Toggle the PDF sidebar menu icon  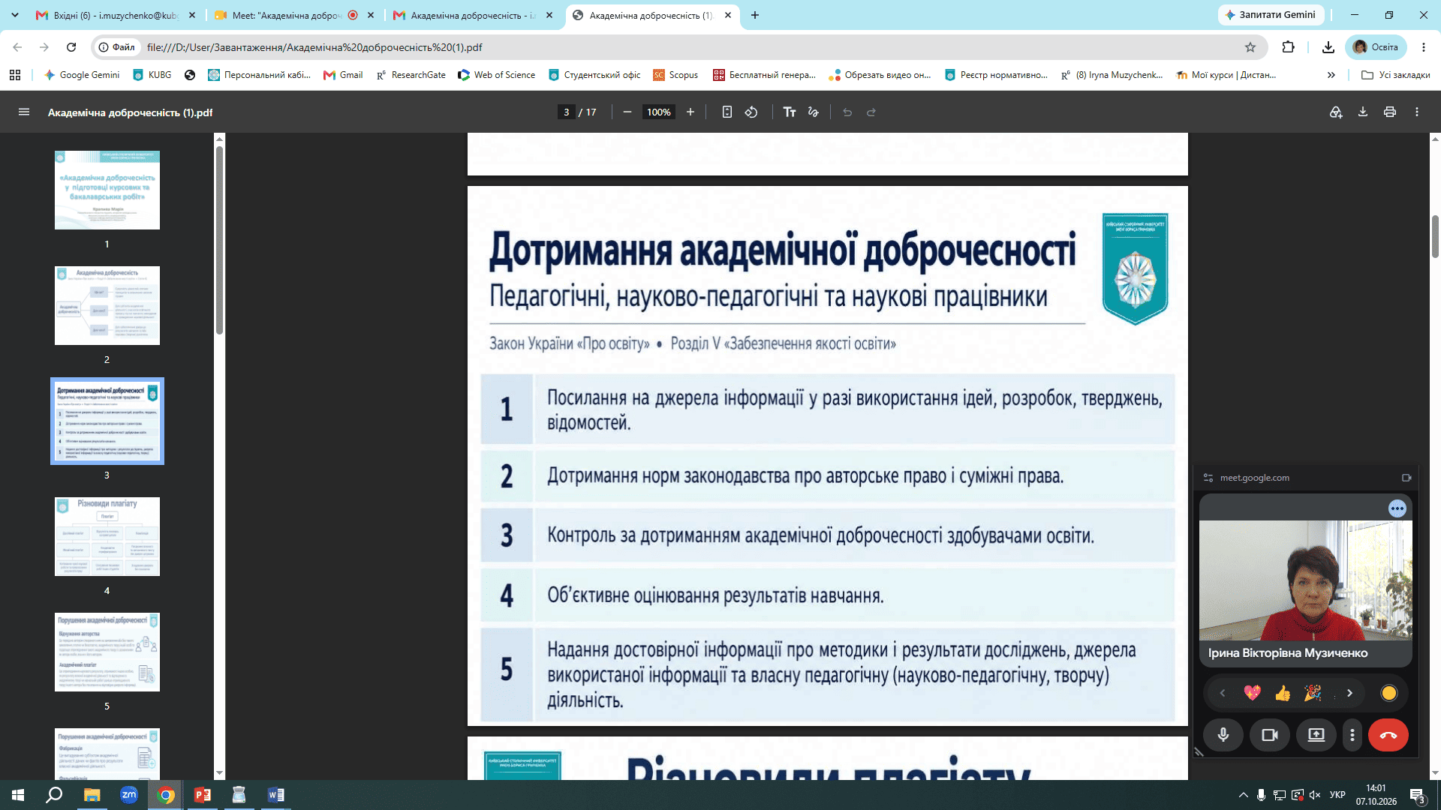click(24, 112)
